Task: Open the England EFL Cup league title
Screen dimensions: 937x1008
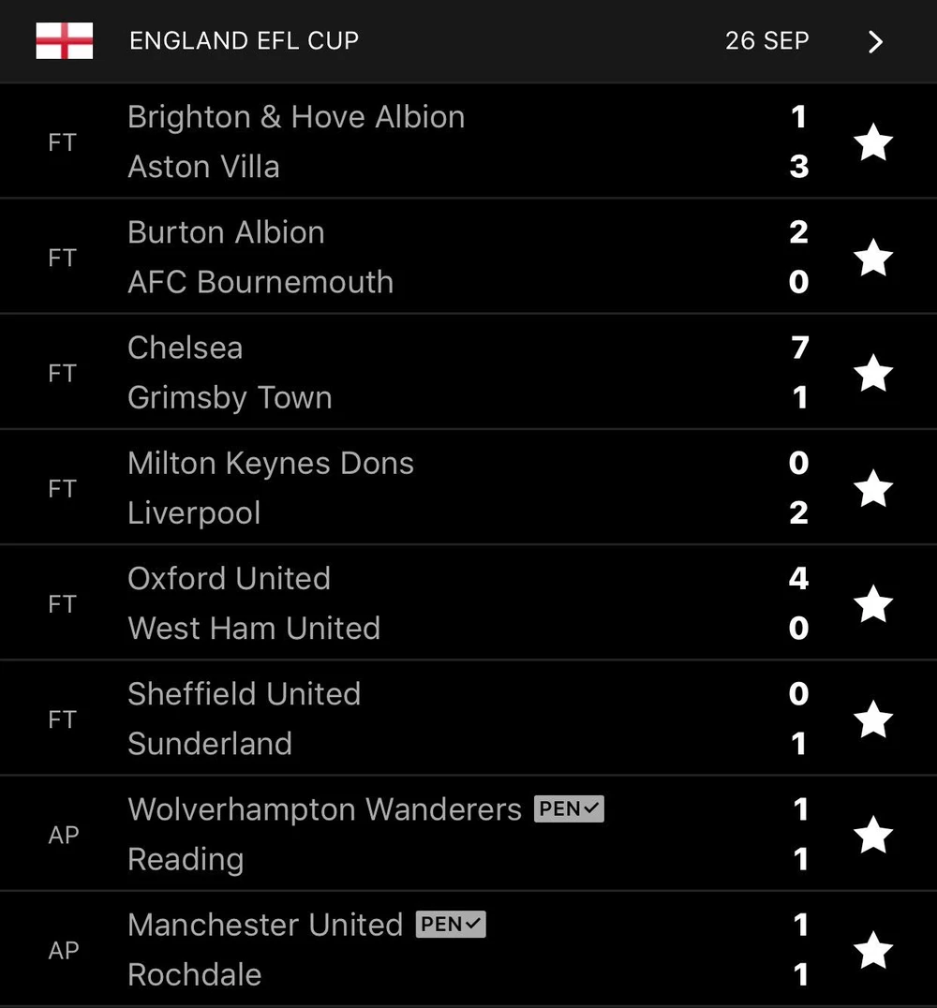Action: (x=244, y=41)
